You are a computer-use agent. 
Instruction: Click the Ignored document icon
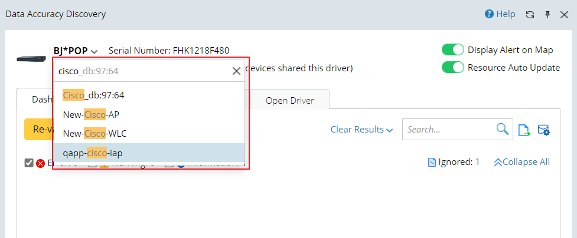click(x=432, y=162)
